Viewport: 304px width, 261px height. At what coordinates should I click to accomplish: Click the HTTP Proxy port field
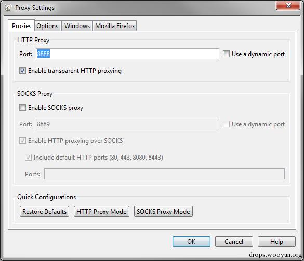coord(127,54)
